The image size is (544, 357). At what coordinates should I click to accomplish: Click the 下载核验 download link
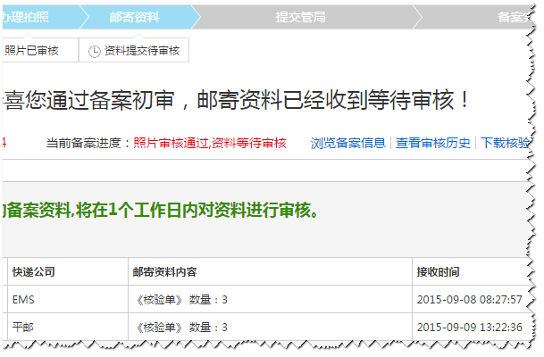[504, 143]
